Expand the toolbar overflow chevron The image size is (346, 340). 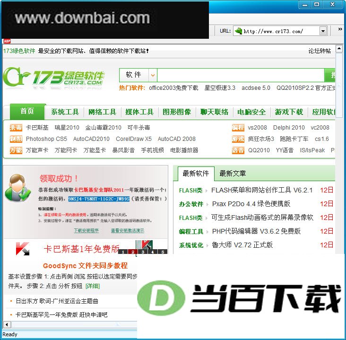pos(340,29)
